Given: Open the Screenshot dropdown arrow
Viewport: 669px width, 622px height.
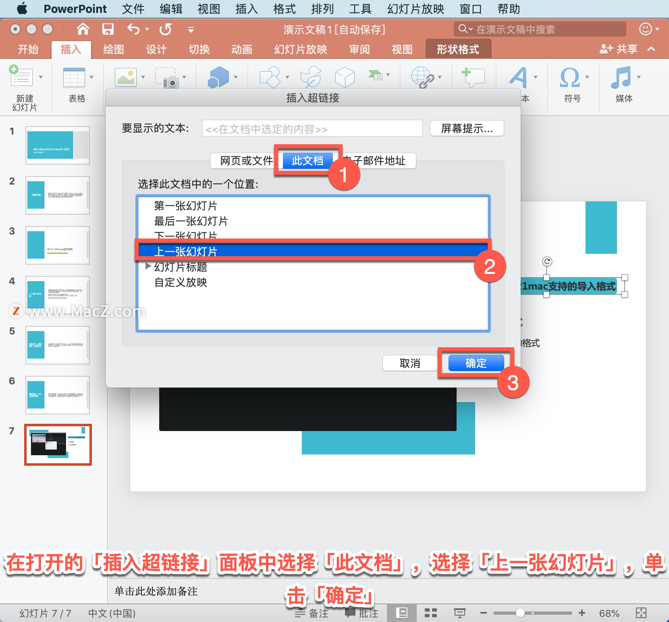Looking at the screenshot, I should (x=184, y=77).
